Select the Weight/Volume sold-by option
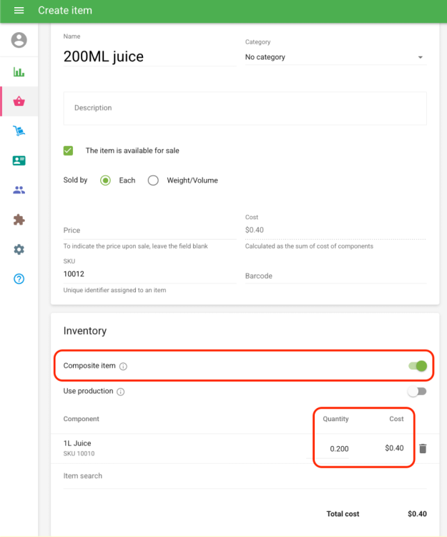This screenshot has width=447, height=537. coord(153,180)
